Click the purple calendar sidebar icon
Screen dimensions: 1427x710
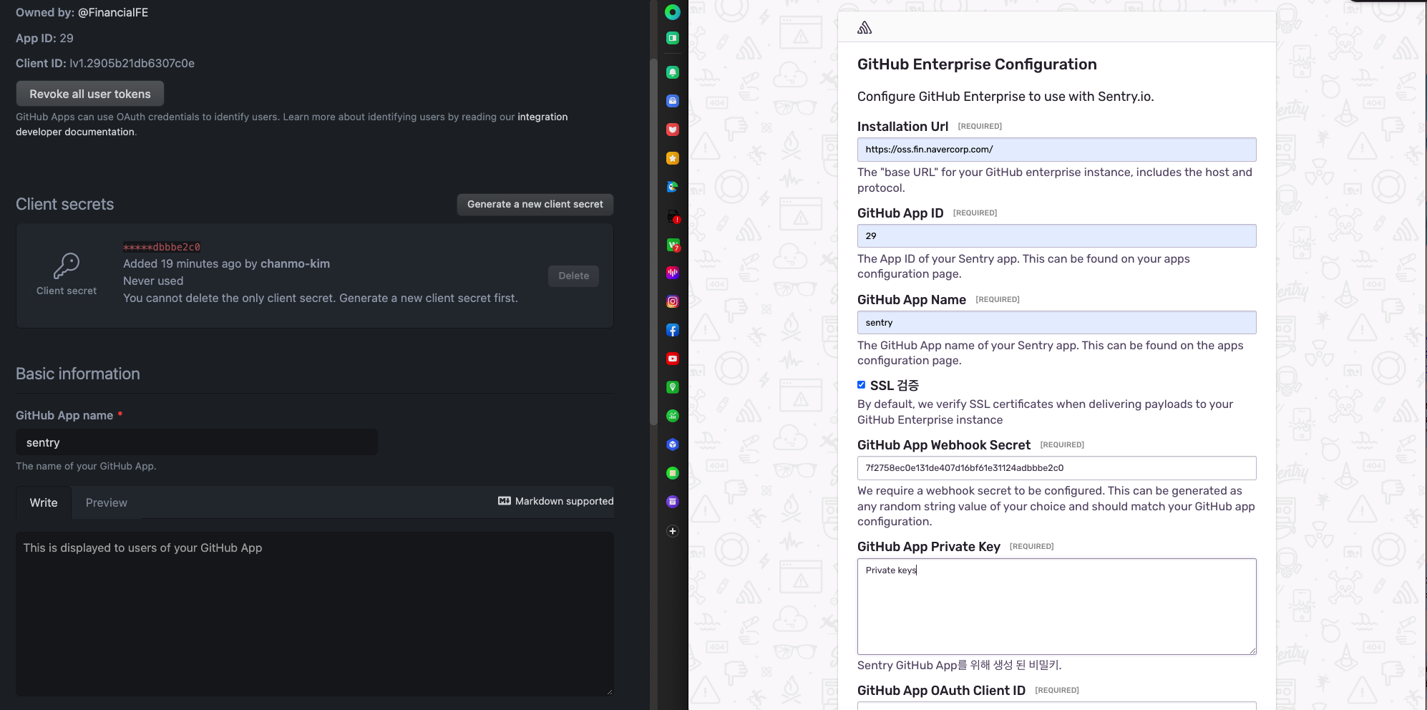click(672, 501)
